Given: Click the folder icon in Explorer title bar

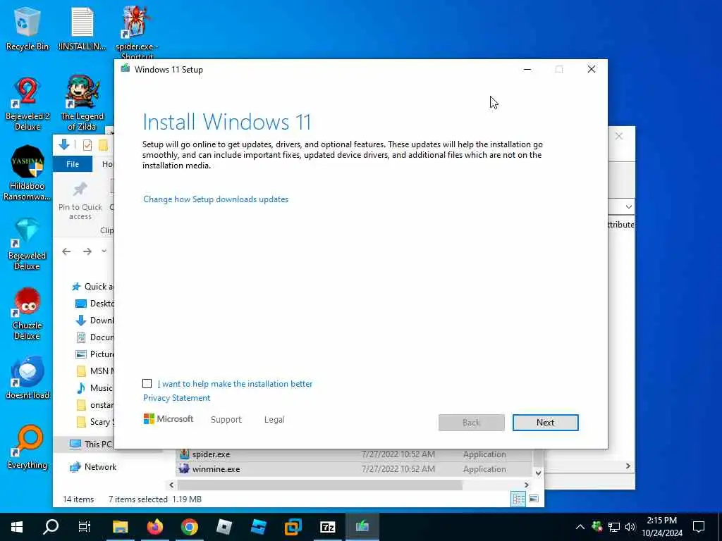Looking at the screenshot, I should (x=103, y=145).
